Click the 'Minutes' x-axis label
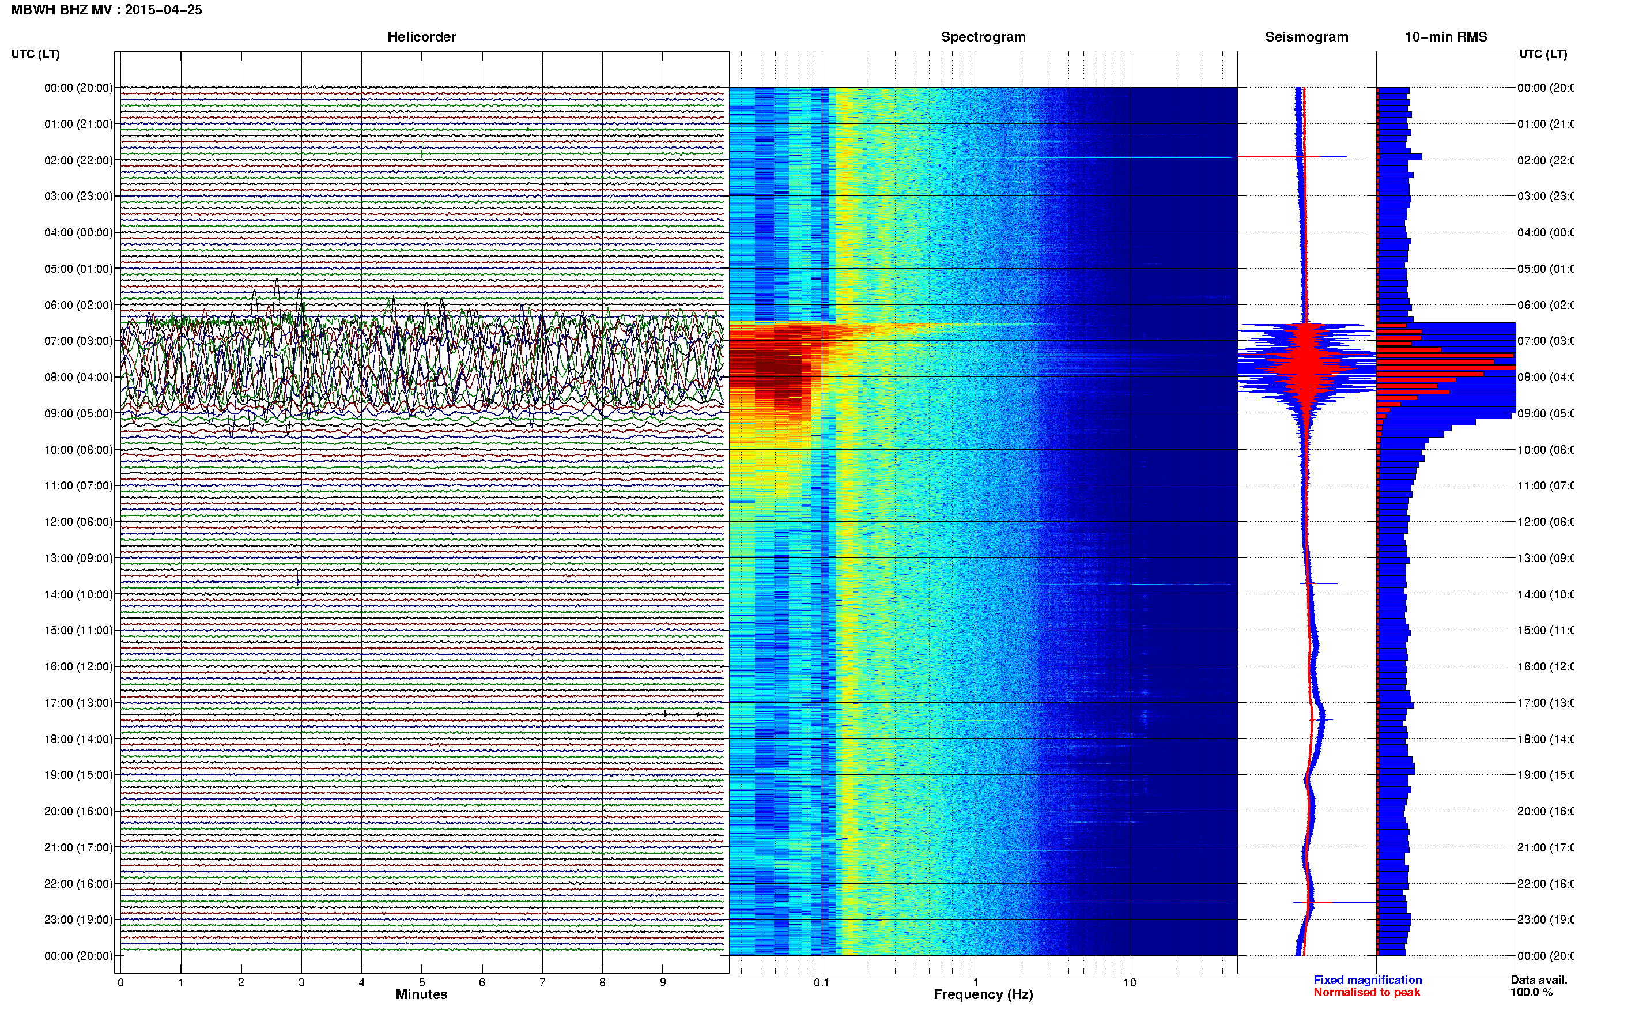The width and height of the screenshot is (1639, 1025). pos(421,994)
